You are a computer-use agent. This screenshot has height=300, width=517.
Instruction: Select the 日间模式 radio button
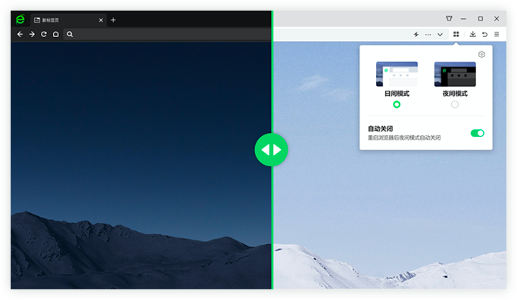tap(397, 105)
